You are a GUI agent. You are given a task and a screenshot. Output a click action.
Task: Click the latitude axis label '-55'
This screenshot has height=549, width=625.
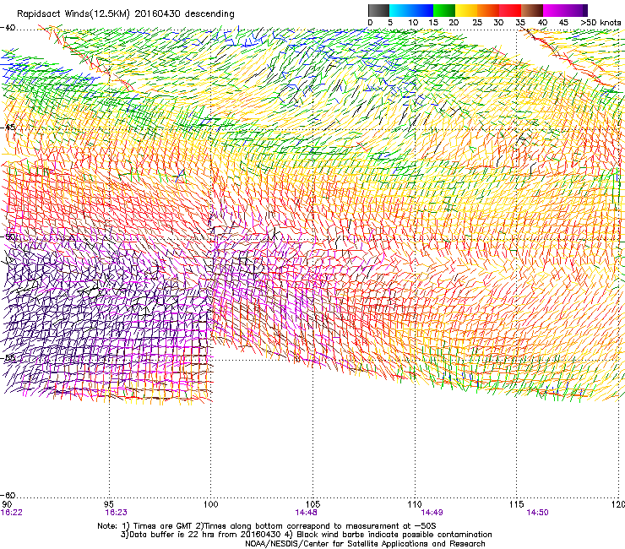pyautogui.click(x=8, y=357)
